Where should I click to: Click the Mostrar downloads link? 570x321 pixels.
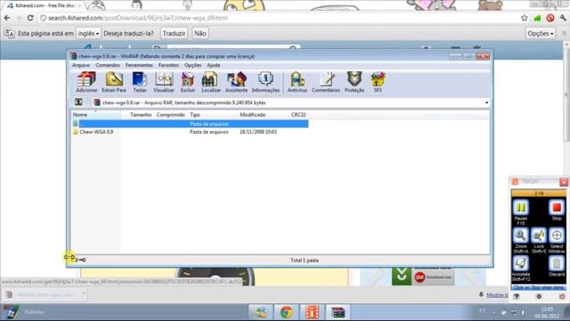click(x=497, y=295)
